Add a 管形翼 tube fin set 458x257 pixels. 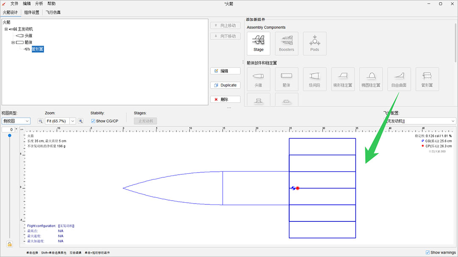coord(427,79)
